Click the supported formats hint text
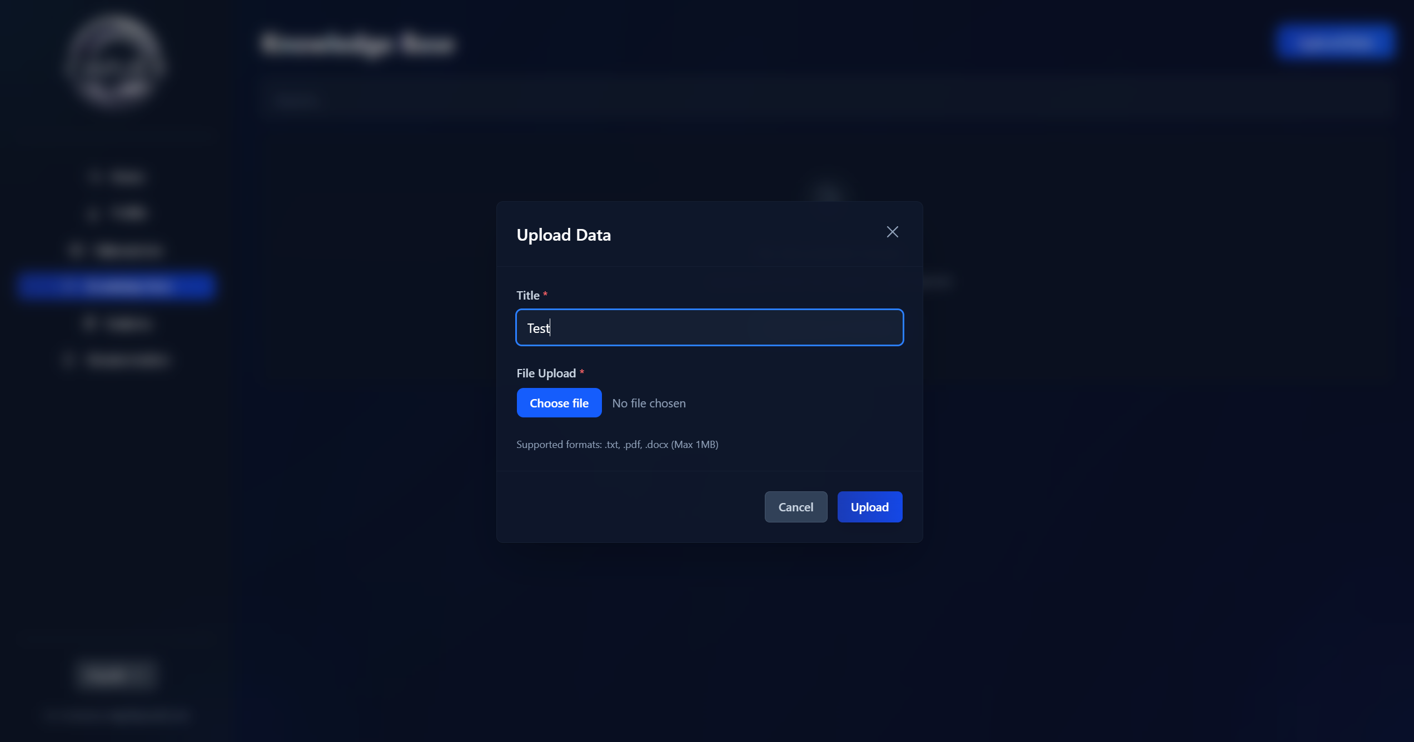 pyautogui.click(x=617, y=444)
